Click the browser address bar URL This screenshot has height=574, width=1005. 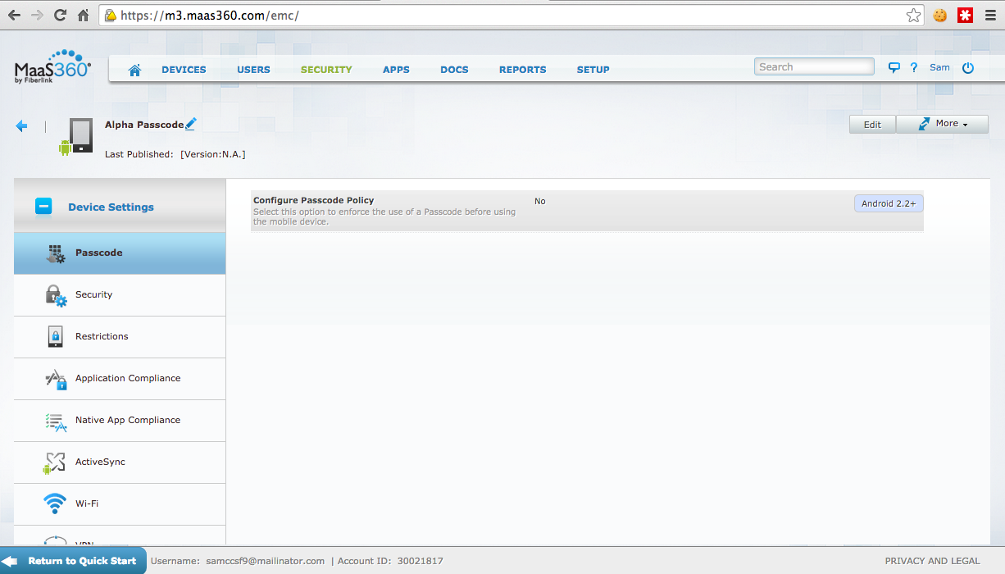tap(210, 16)
